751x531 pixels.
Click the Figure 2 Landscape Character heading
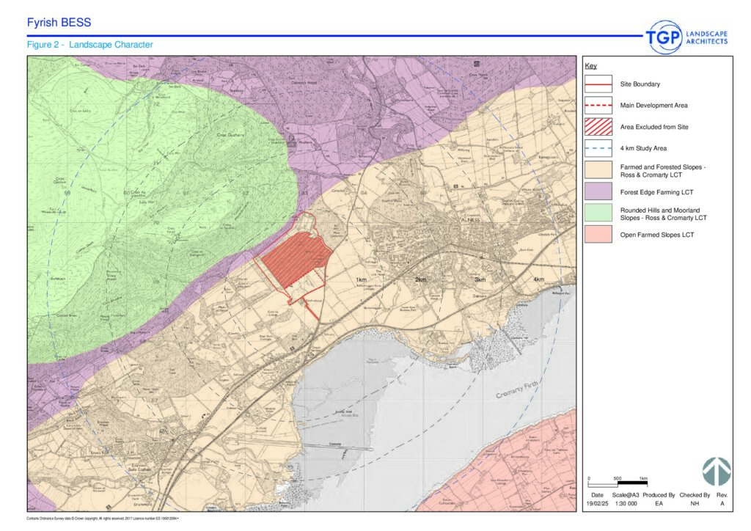tap(89, 45)
